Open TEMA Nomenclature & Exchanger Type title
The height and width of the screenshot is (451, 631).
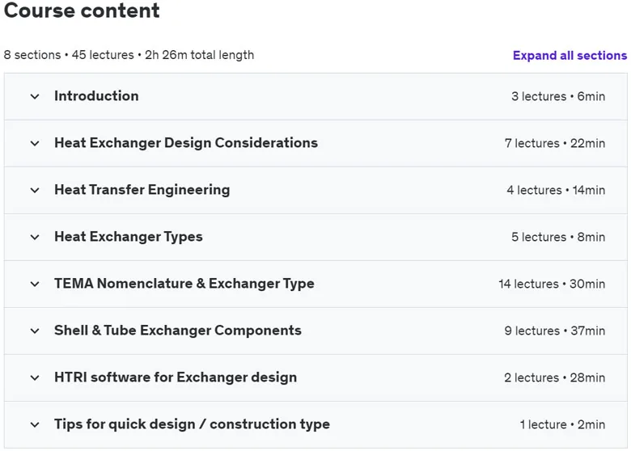click(x=184, y=284)
